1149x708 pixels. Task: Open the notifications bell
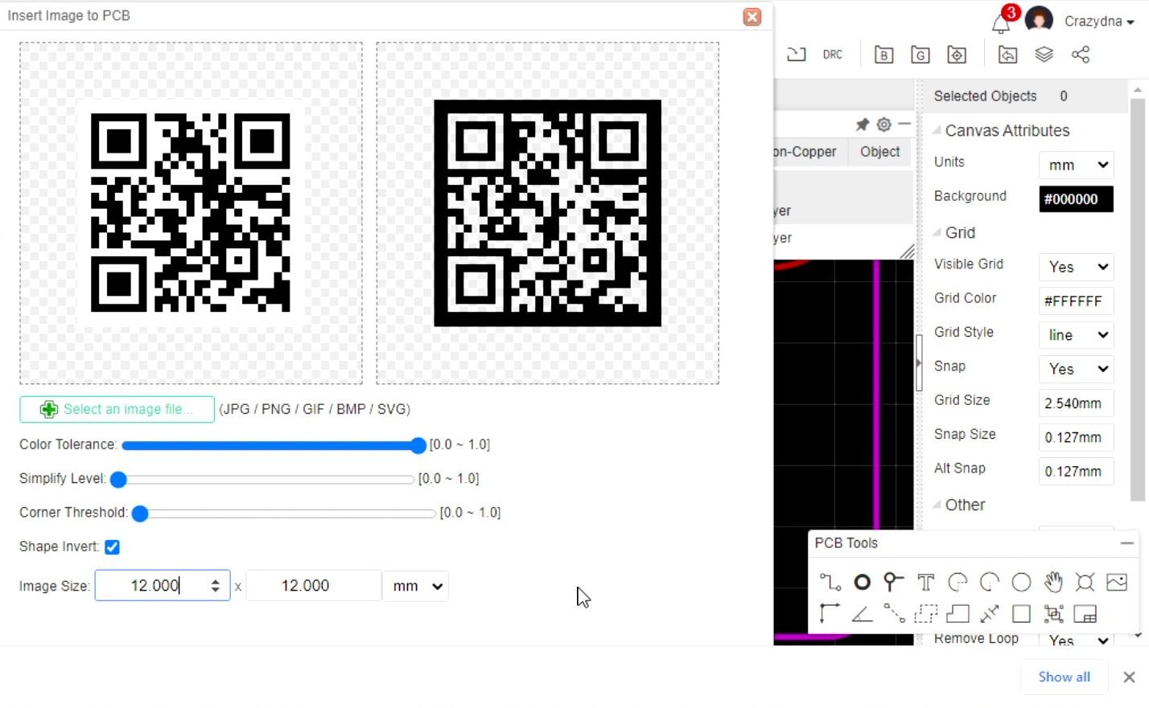tap(1000, 23)
